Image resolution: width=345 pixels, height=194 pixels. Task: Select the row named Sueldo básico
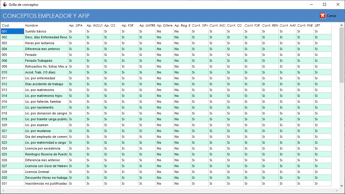[x=46, y=31]
